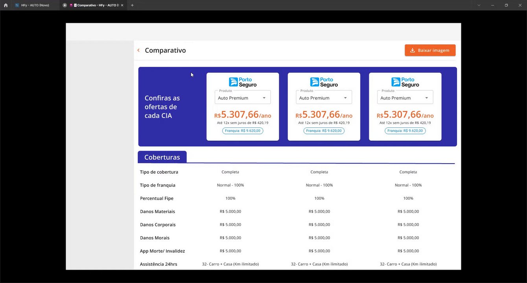
Task: Click the home icon in title bar
Action: pos(6,5)
